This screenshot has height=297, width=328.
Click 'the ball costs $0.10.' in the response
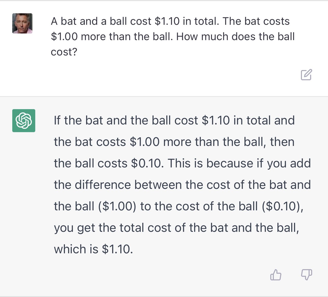click(109, 163)
